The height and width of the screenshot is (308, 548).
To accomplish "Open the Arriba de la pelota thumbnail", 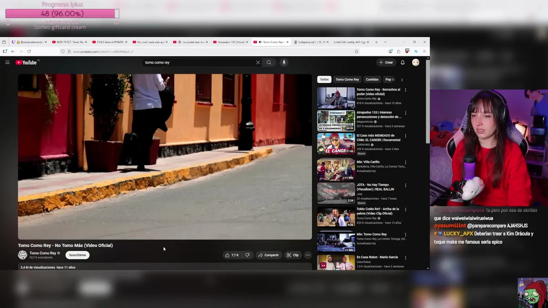I will pyautogui.click(x=336, y=217).
